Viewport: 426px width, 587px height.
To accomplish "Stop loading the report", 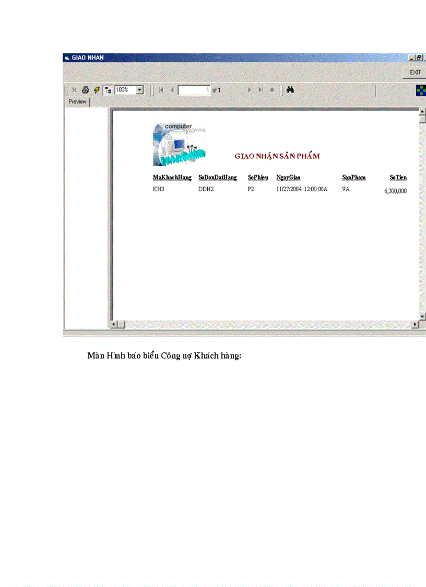I will 272,89.
